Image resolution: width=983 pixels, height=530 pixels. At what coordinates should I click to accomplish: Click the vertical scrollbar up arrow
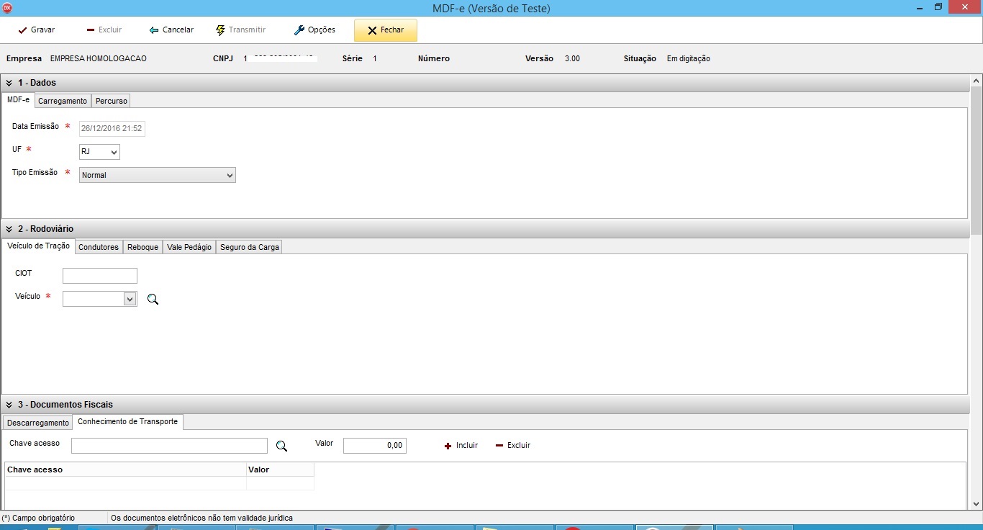coord(977,81)
